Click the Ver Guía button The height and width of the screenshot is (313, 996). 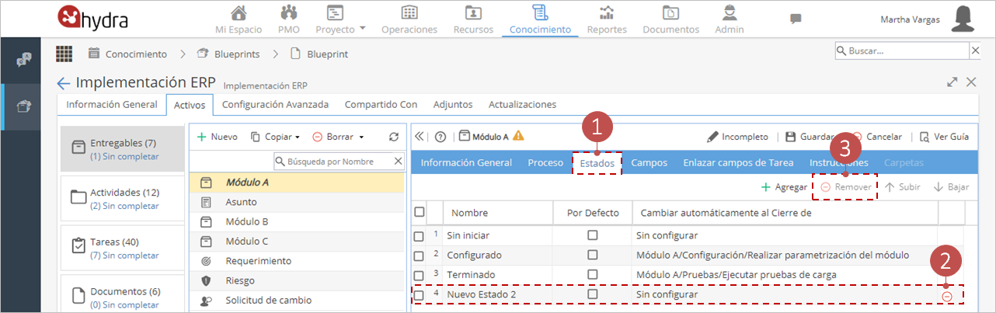tap(944, 137)
